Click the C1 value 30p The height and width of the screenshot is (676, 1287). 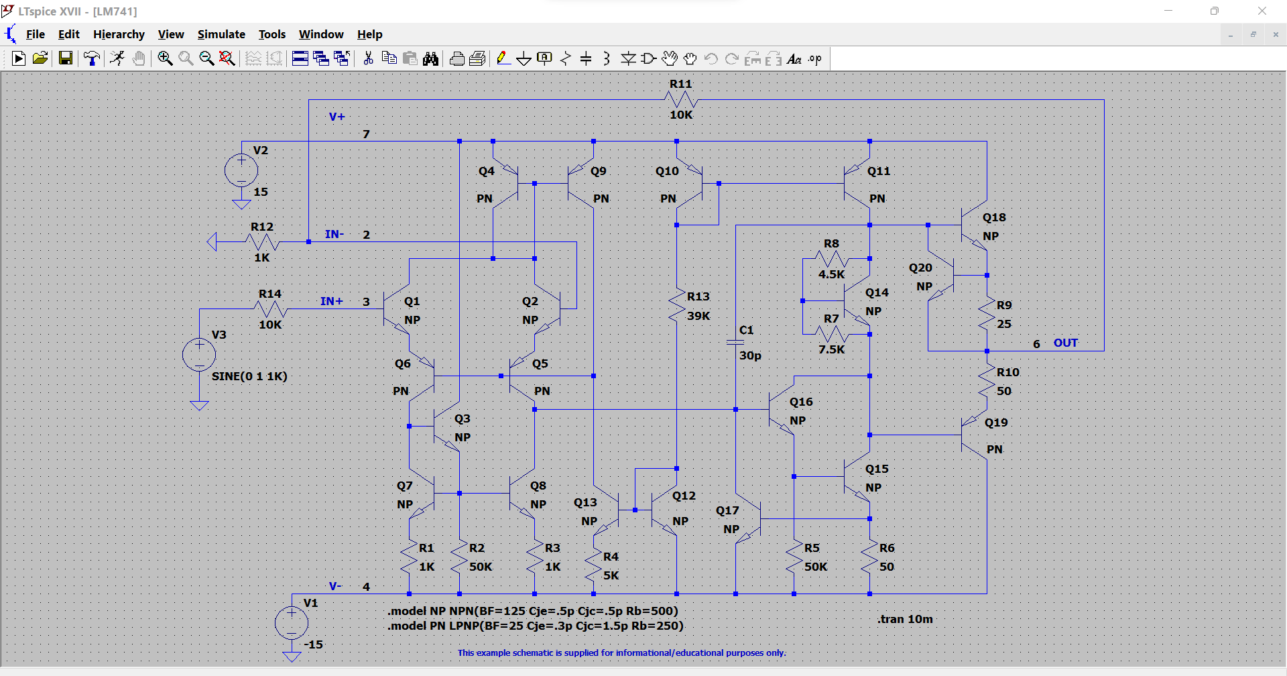750,355
